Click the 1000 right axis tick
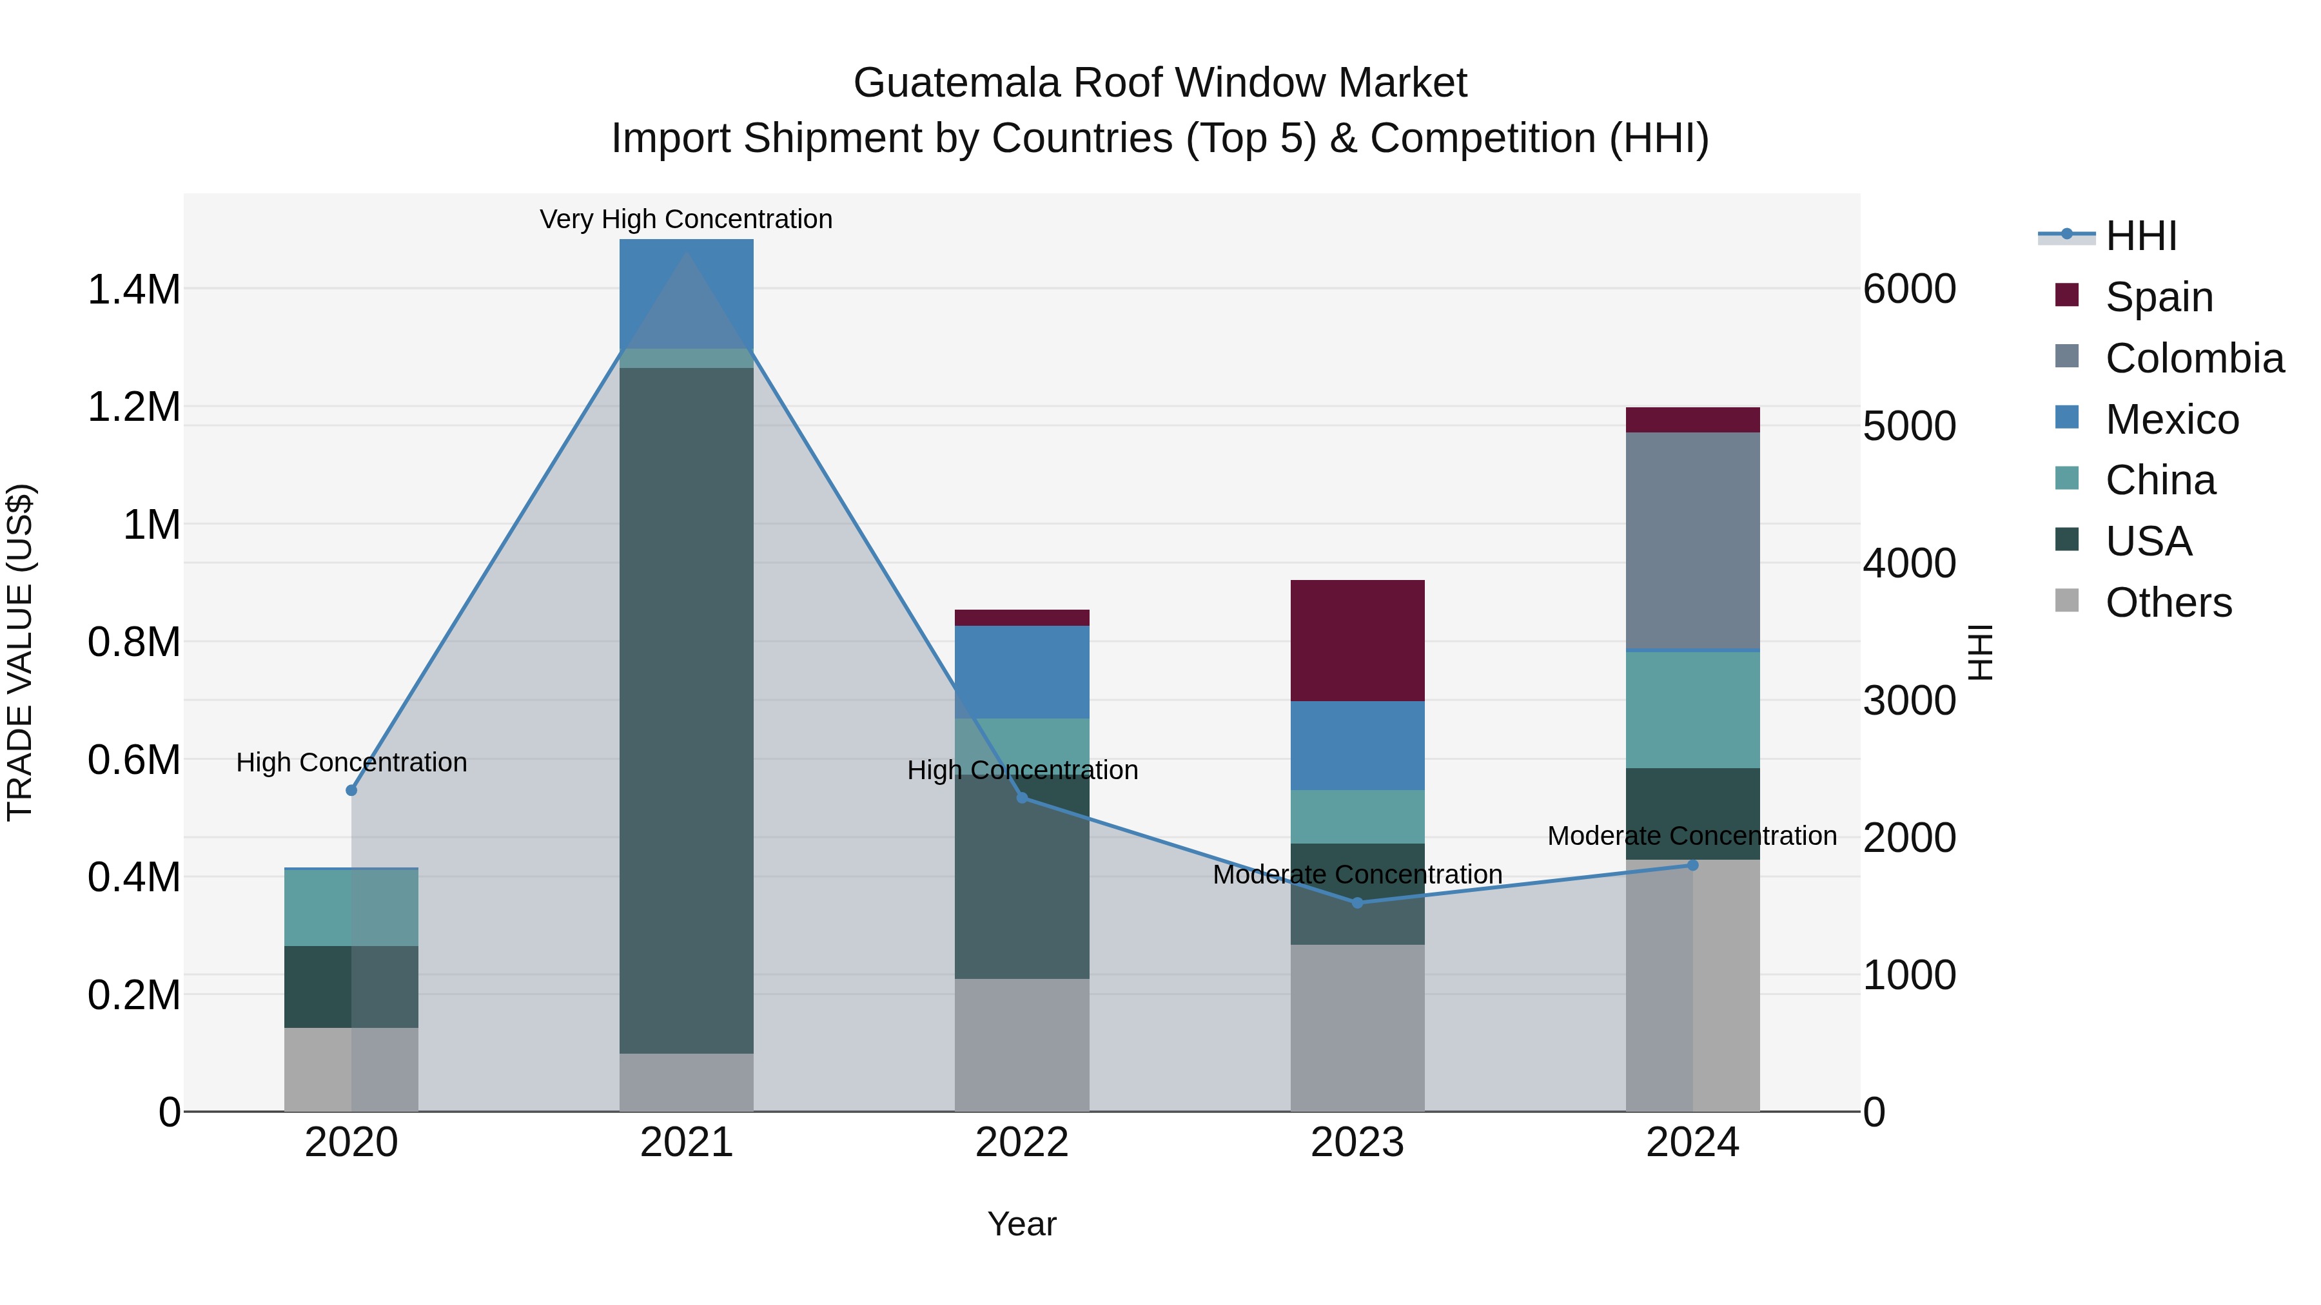The height and width of the screenshot is (1305, 2321). (1910, 976)
